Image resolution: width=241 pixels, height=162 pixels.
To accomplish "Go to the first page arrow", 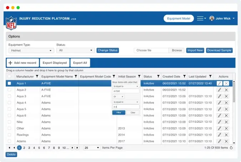I will click(x=9, y=148).
